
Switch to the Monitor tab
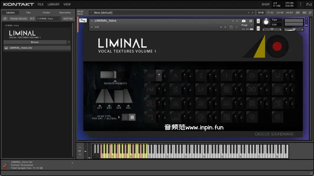(46, 13)
